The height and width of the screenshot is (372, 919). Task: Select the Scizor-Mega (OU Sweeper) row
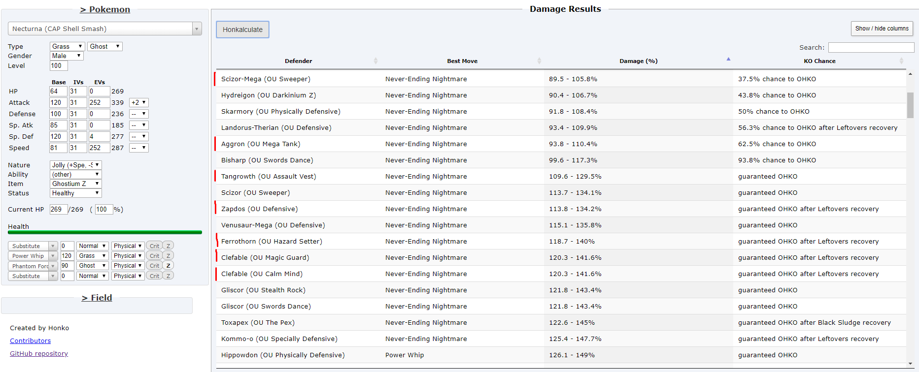(x=561, y=79)
